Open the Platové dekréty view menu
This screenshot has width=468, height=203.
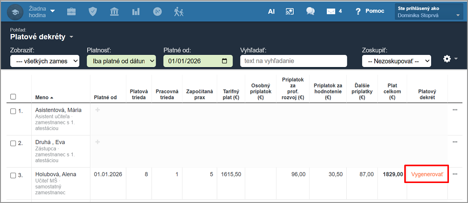[42, 37]
